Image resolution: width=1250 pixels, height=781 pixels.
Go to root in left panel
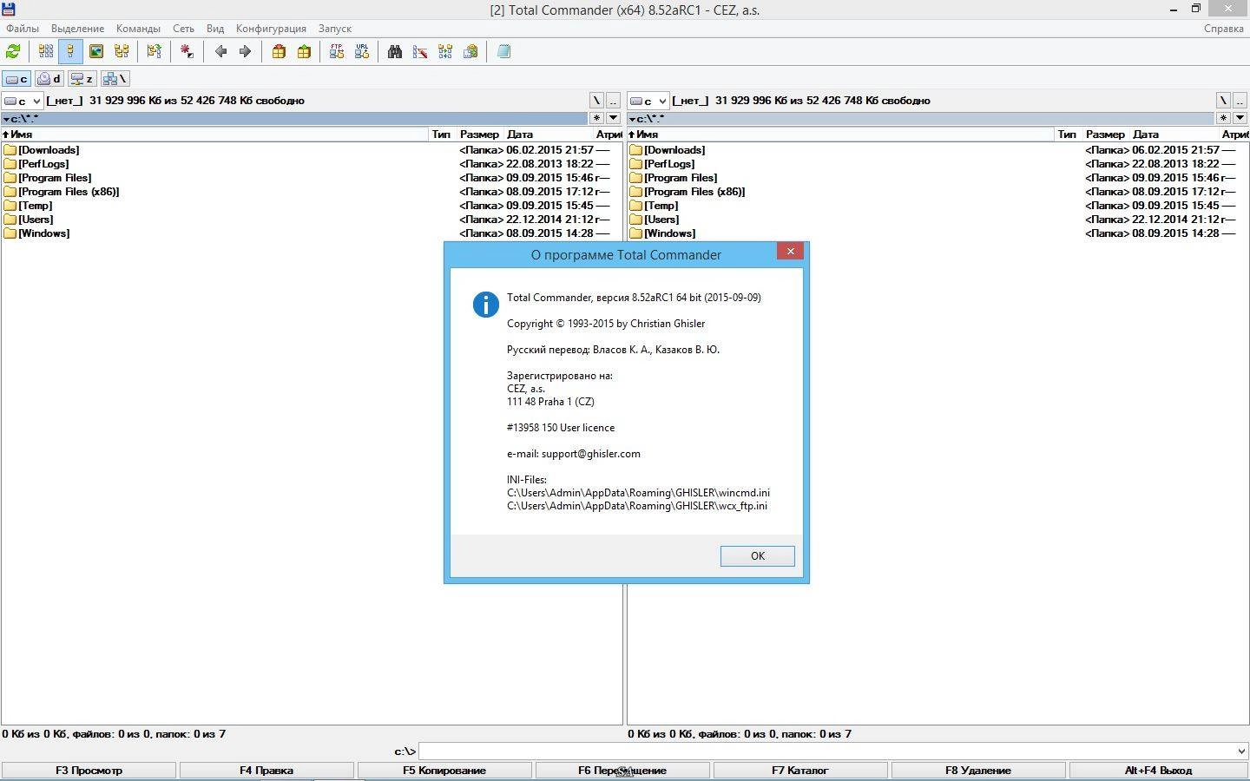point(596,101)
